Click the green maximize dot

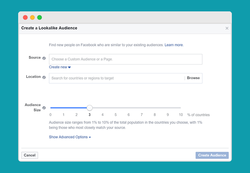40,17
